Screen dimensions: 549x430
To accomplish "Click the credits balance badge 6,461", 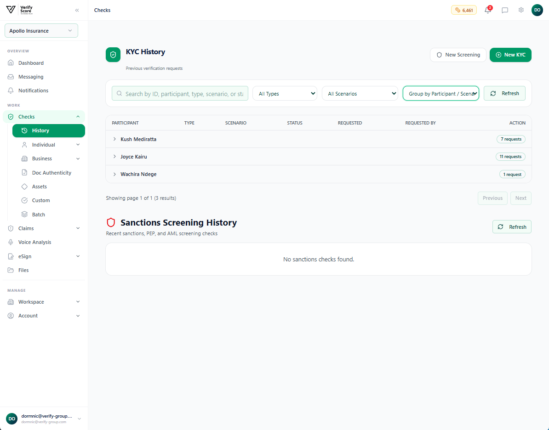I will click(463, 10).
